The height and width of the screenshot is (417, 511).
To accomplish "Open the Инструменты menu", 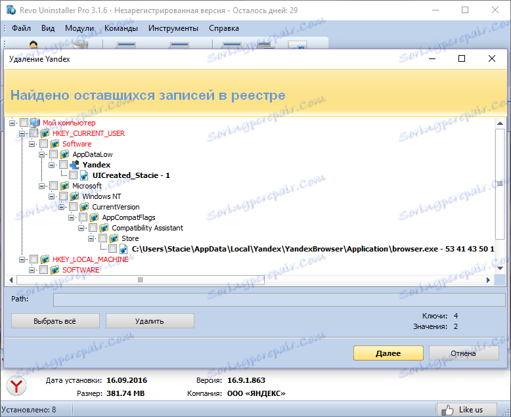I will pos(173,28).
